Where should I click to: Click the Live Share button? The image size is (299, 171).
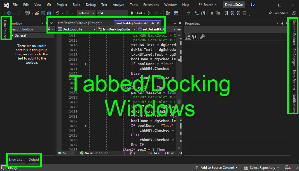(278, 13)
